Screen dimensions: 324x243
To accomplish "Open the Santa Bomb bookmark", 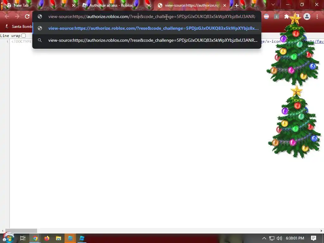I will (x=19, y=27).
